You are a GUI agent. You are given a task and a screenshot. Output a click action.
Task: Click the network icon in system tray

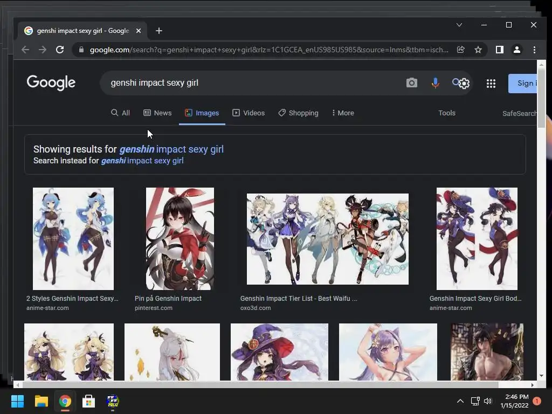(475, 401)
